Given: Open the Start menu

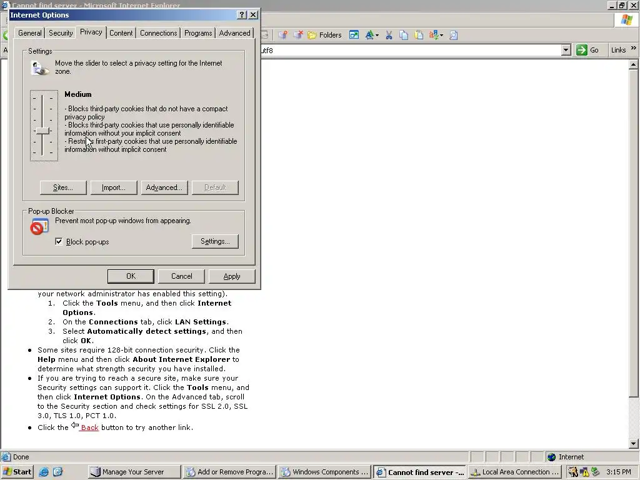Looking at the screenshot, I should tap(17, 472).
